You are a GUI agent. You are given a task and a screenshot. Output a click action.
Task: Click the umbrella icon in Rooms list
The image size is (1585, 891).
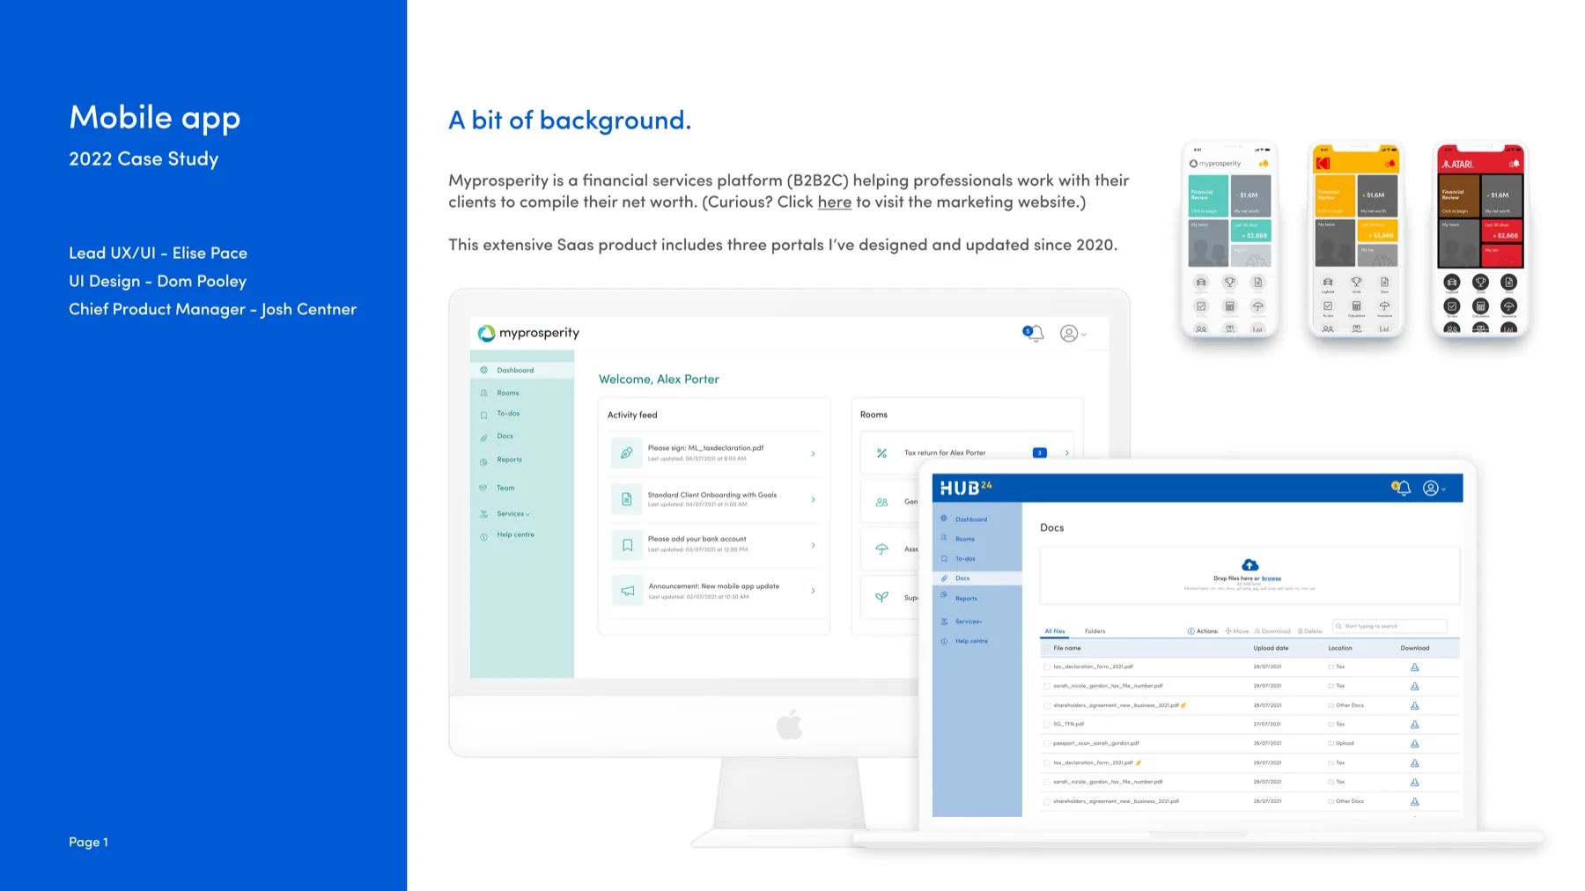881,549
